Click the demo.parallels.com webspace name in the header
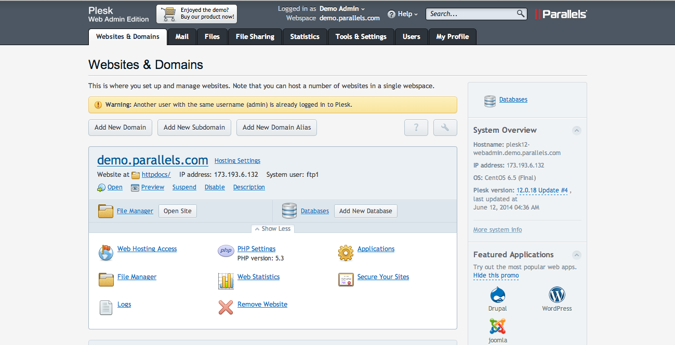675x345 pixels. 350,18
